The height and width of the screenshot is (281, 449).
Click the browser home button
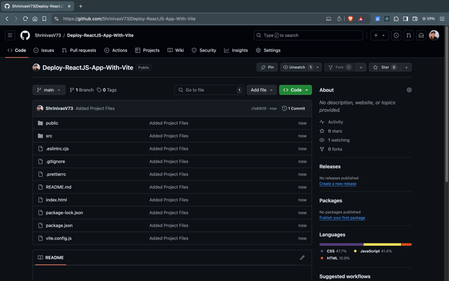click(35, 19)
